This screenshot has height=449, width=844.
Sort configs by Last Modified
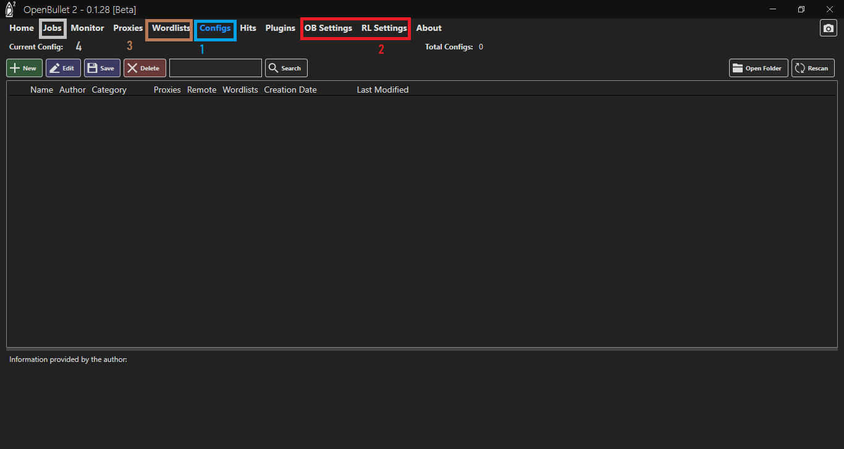[x=382, y=90]
